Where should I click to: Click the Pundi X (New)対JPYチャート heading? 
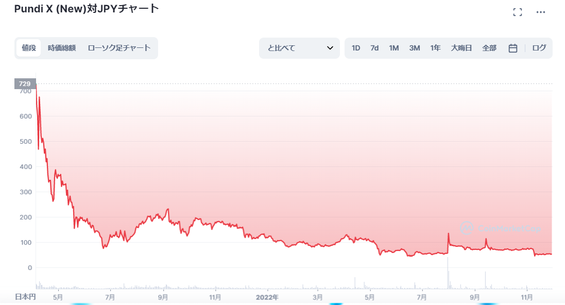tap(87, 9)
